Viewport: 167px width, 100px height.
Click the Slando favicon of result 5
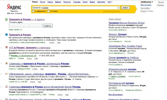[x=6, y=87]
